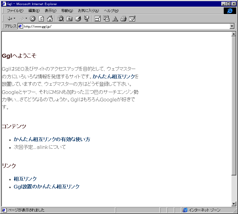This screenshot has width=238, height=214.
Task: Click the Edit page toolbar icon
Action: [132, 19]
